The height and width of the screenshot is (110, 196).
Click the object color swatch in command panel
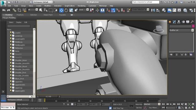193,26
